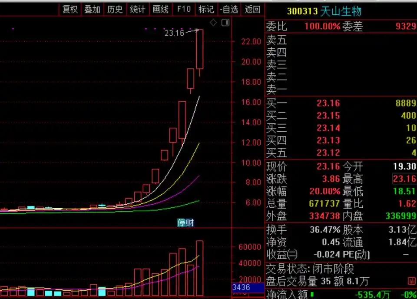The width and height of the screenshot is (417, 299).
Task: Click the 股本 value 3.13亿
Action: click(x=402, y=229)
